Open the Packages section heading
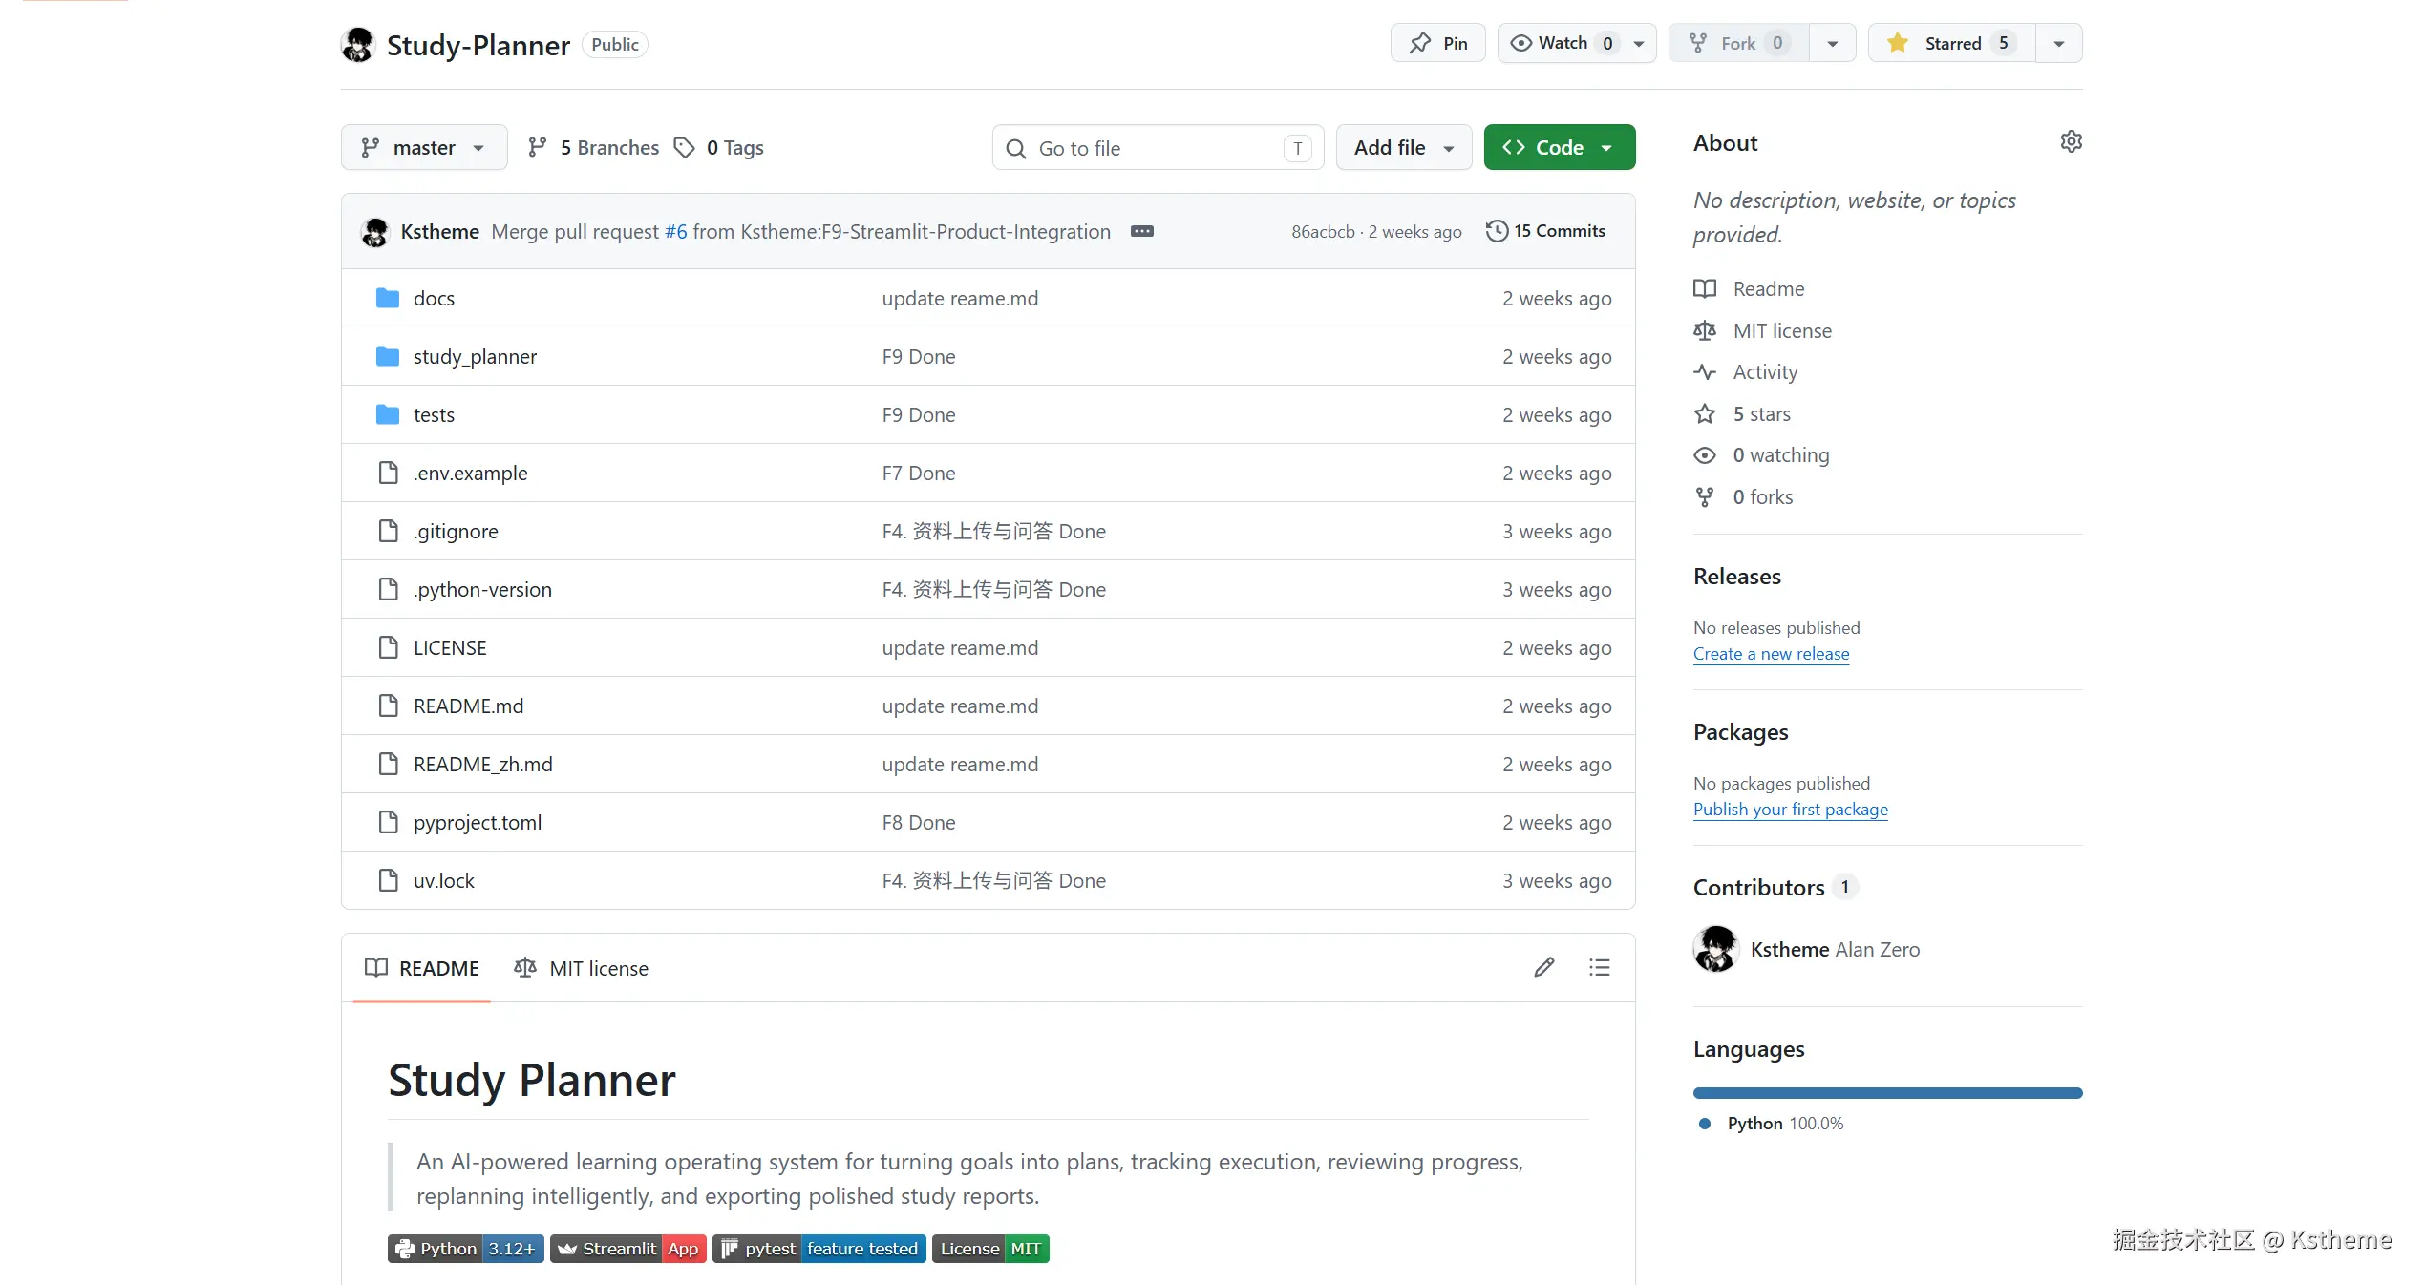Viewport: 2424px width, 1285px height. click(x=1741, y=732)
